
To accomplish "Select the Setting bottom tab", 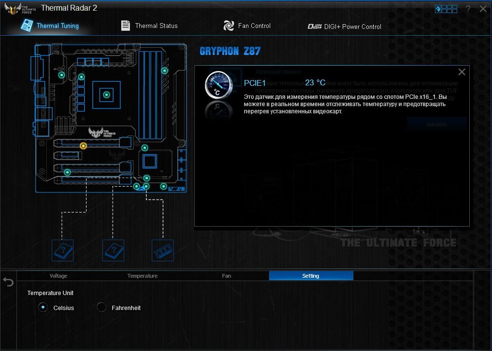I will coord(311,276).
